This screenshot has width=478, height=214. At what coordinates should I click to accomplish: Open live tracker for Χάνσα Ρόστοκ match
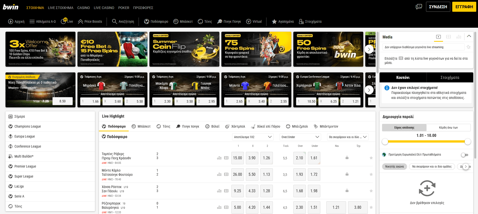pos(226,191)
